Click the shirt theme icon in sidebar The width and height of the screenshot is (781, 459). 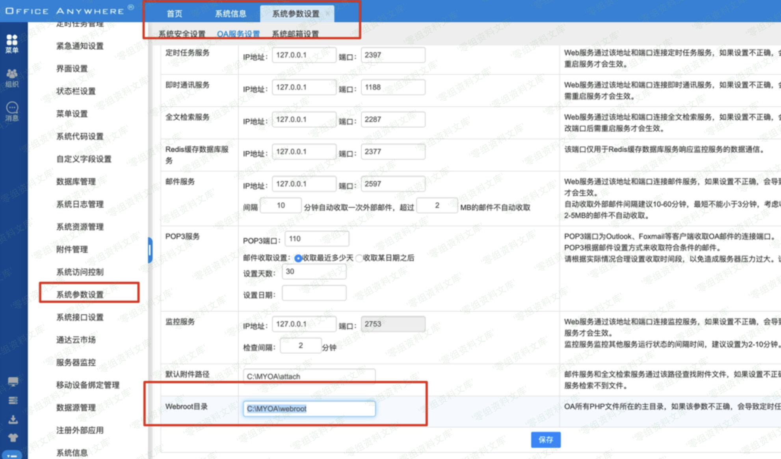click(x=13, y=437)
